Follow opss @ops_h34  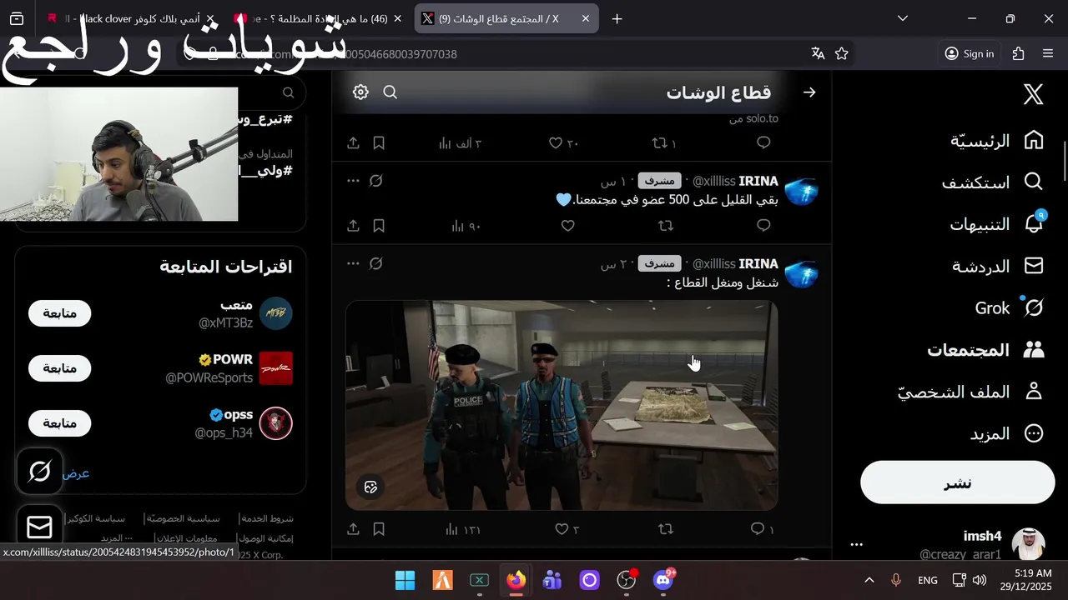coord(59,422)
